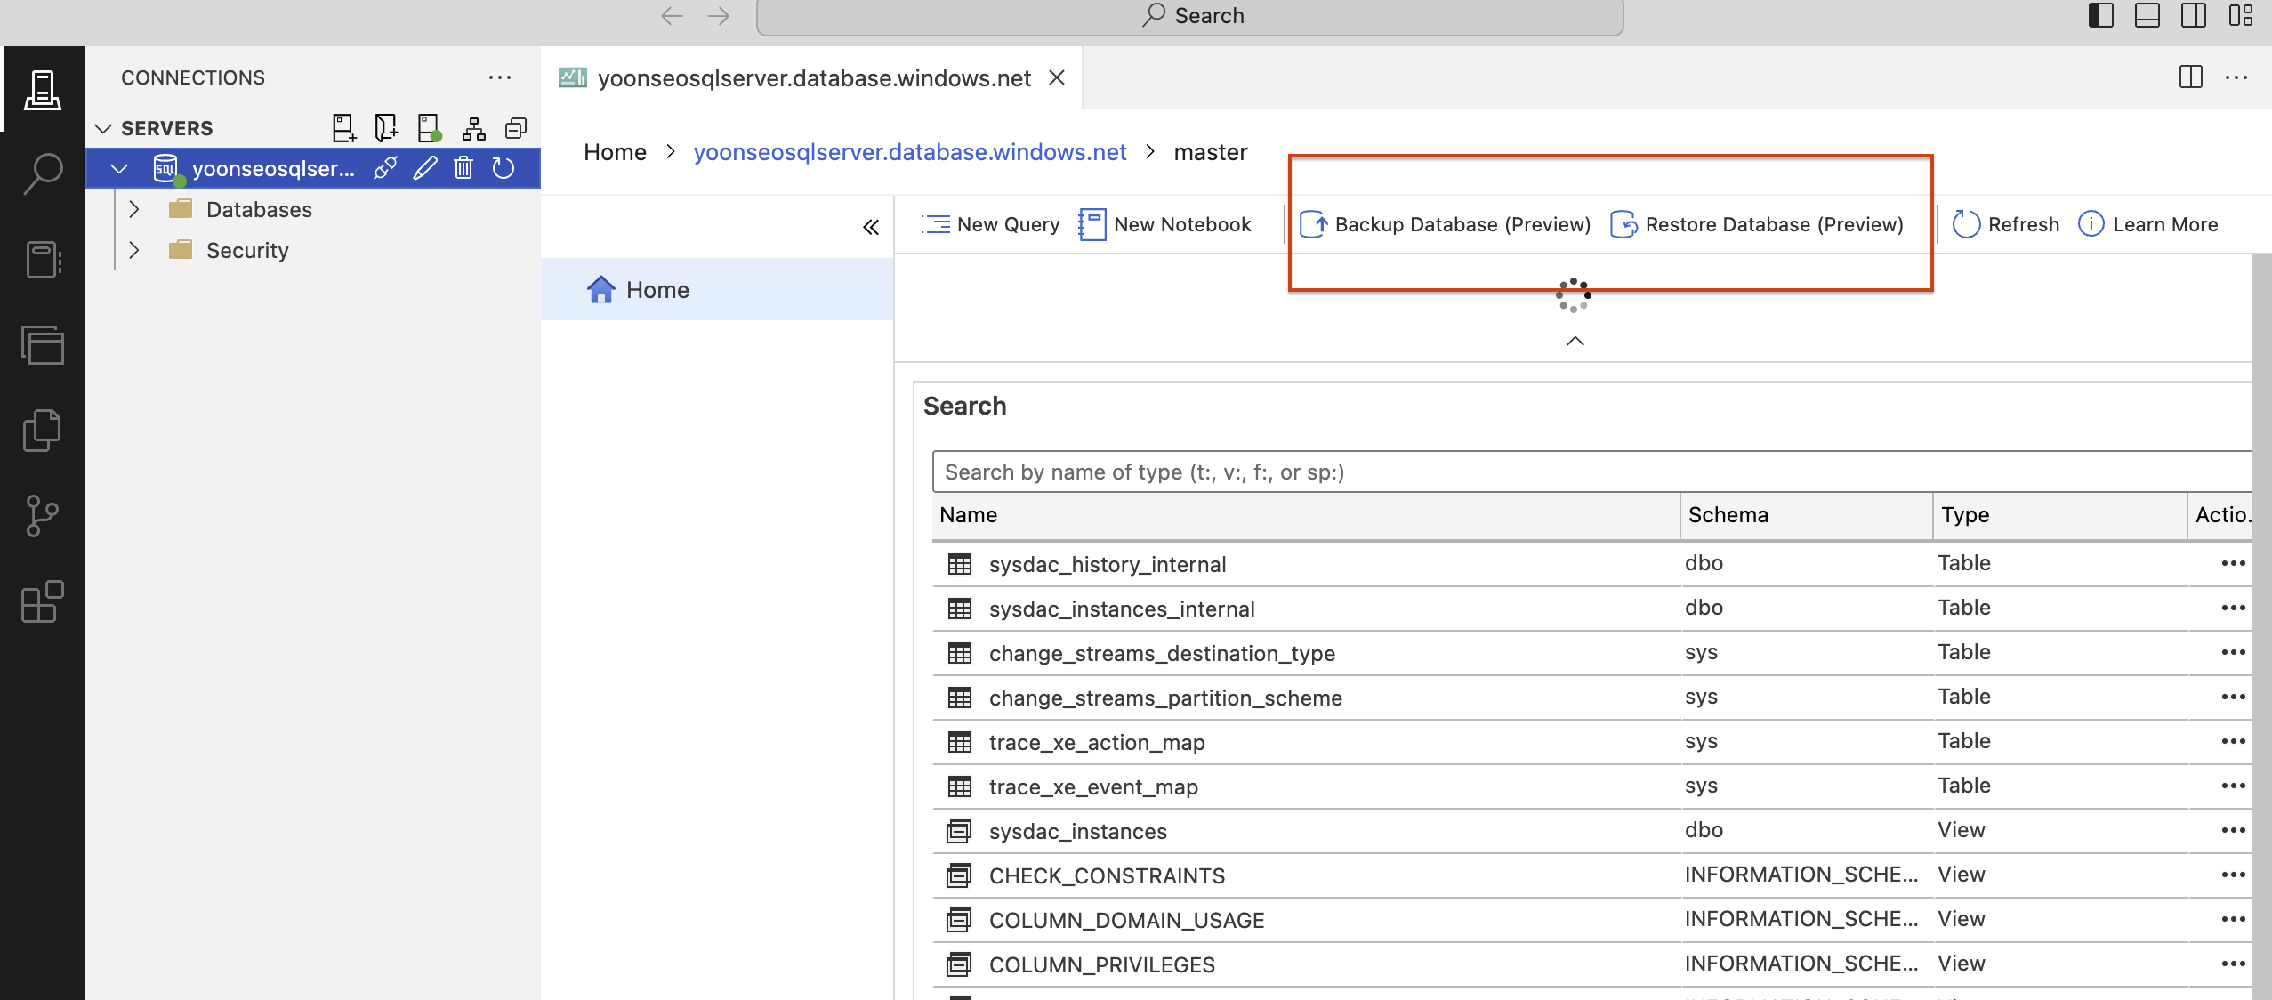Click the disconnect plug icon on server
Image resolution: width=2272 pixels, height=1000 pixels.
[385, 168]
